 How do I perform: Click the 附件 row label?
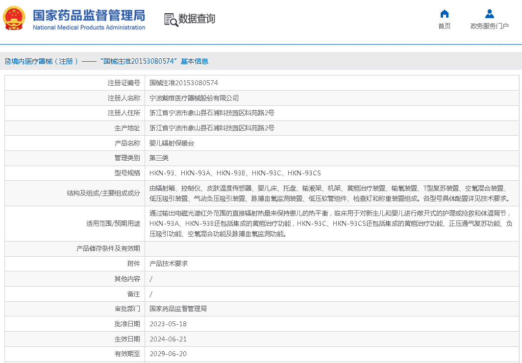tap(133, 264)
